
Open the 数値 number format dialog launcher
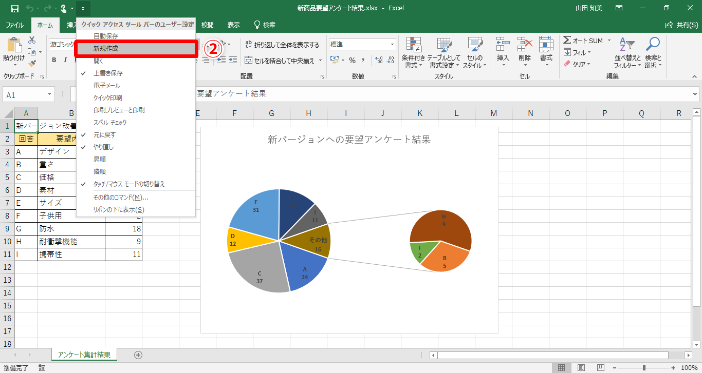394,76
